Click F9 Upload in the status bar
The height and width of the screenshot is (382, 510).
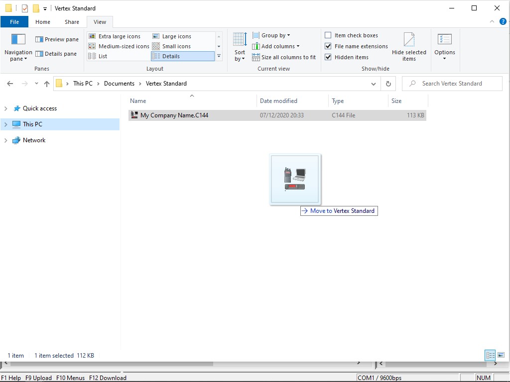(38, 378)
